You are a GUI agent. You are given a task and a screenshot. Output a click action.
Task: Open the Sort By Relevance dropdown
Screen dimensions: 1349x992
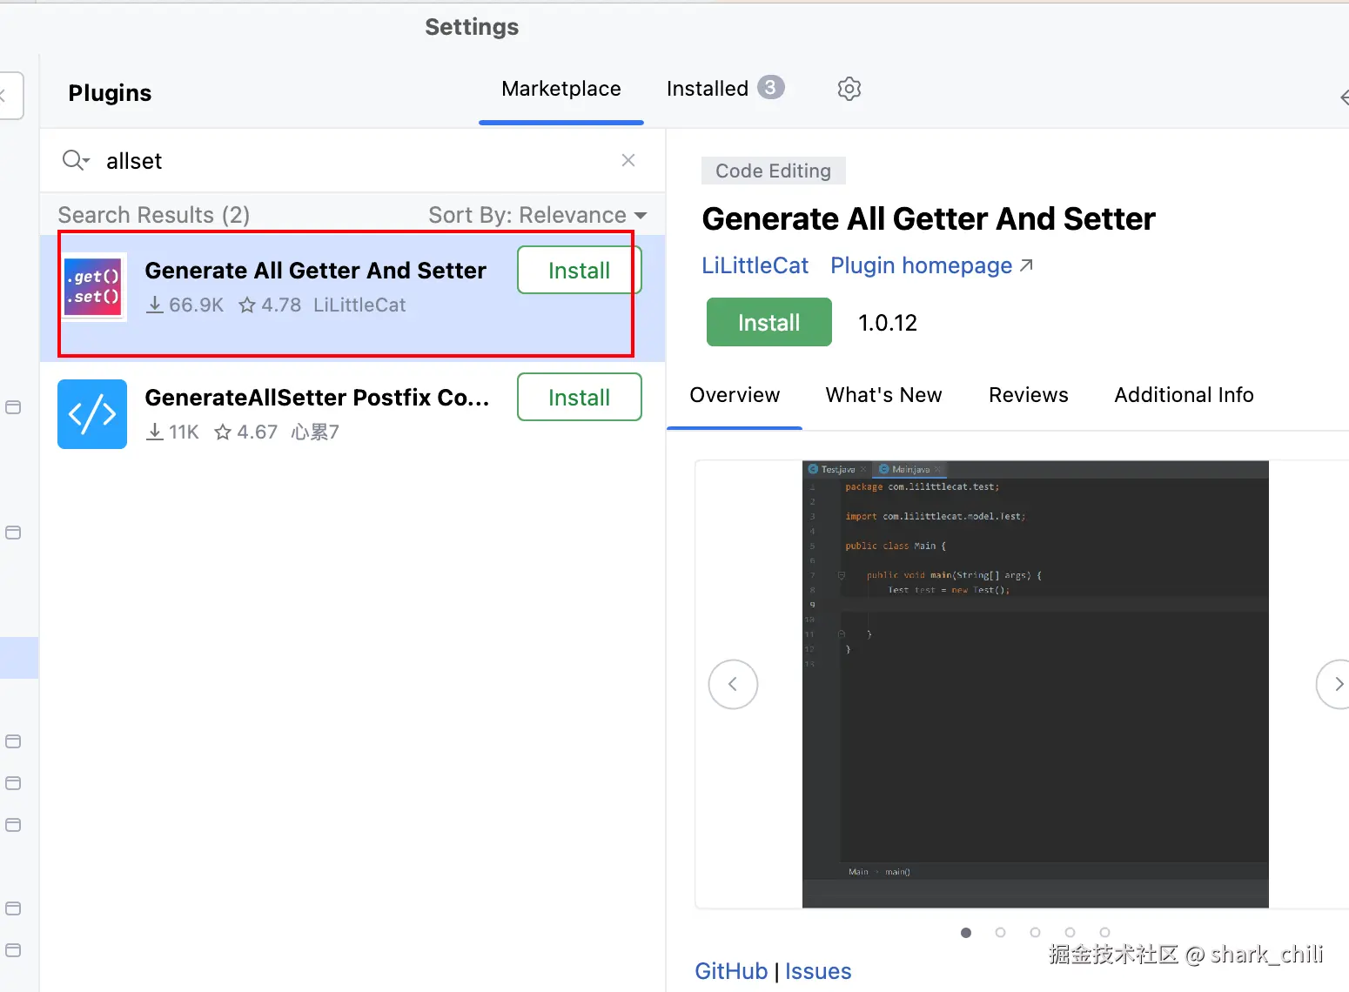(537, 215)
